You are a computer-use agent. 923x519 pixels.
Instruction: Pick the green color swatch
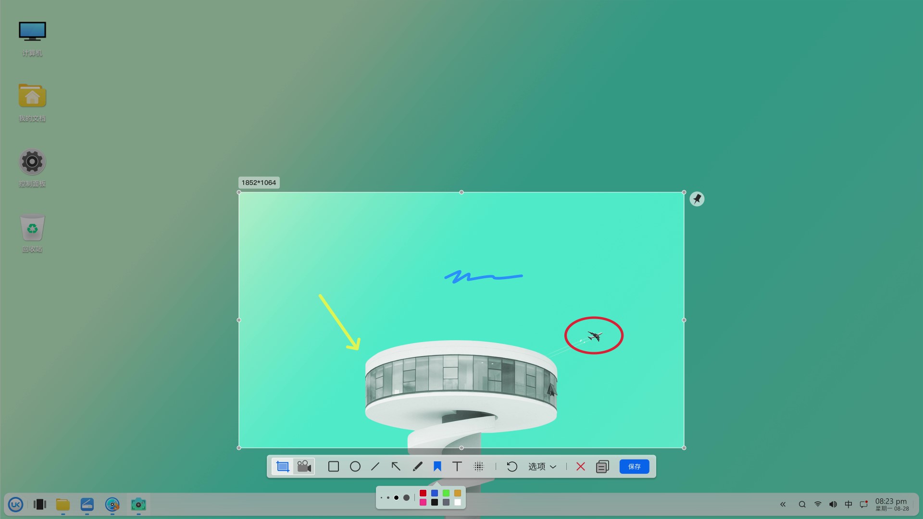coord(446,493)
